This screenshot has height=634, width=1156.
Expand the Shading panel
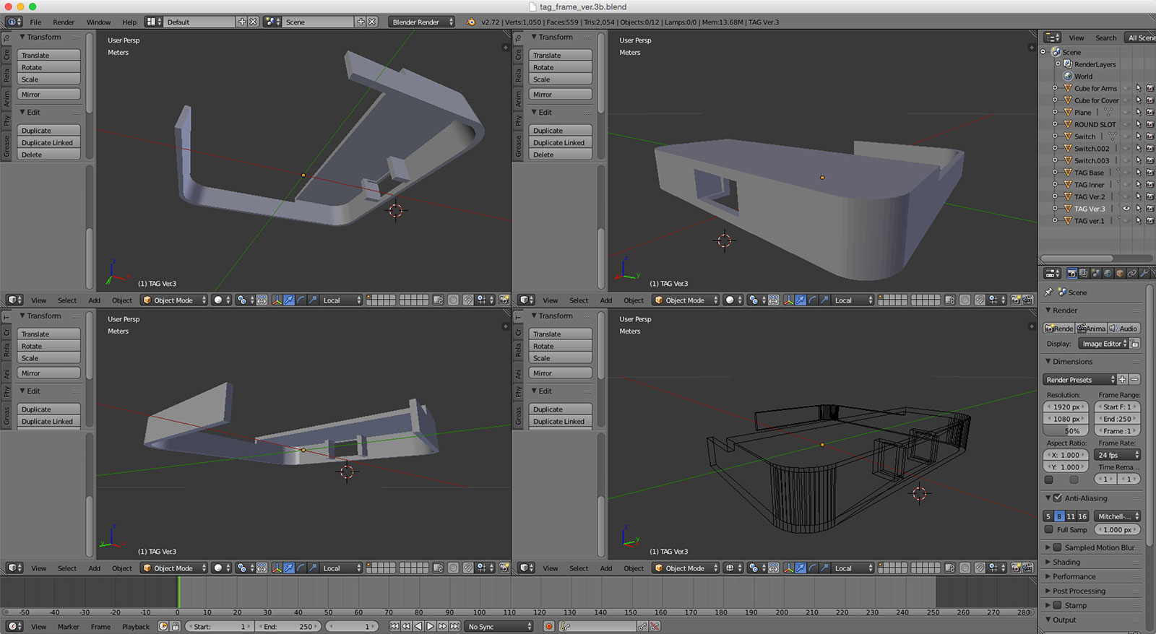point(1066,562)
